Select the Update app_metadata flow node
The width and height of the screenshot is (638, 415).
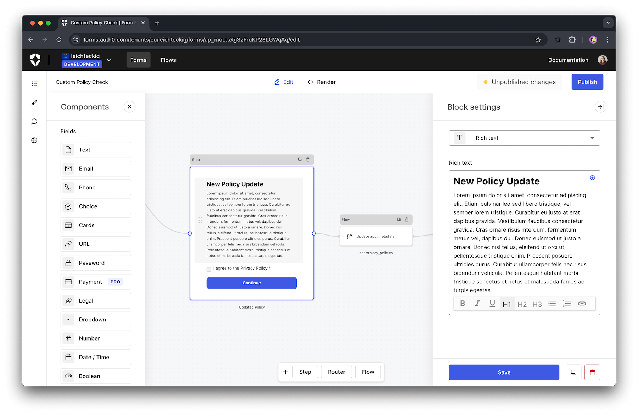point(376,236)
